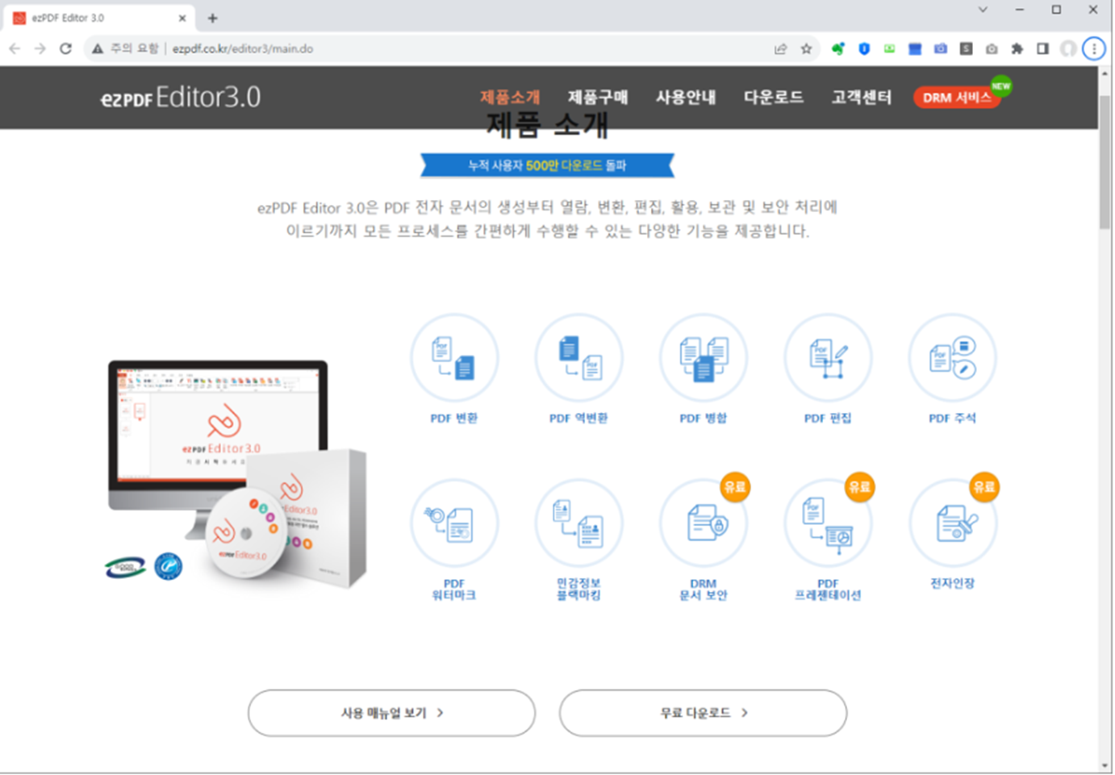This screenshot has width=1115, height=775.
Task: Go back with browser back arrow
Action: click(x=15, y=48)
